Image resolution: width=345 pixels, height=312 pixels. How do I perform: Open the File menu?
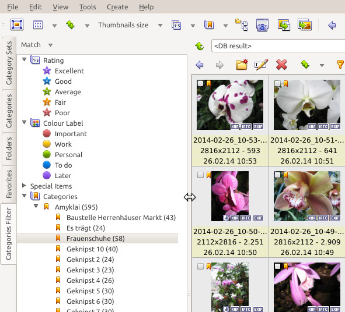pyautogui.click(x=12, y=7)
